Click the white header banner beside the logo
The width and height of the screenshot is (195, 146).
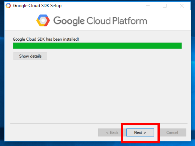coord(169,21)
